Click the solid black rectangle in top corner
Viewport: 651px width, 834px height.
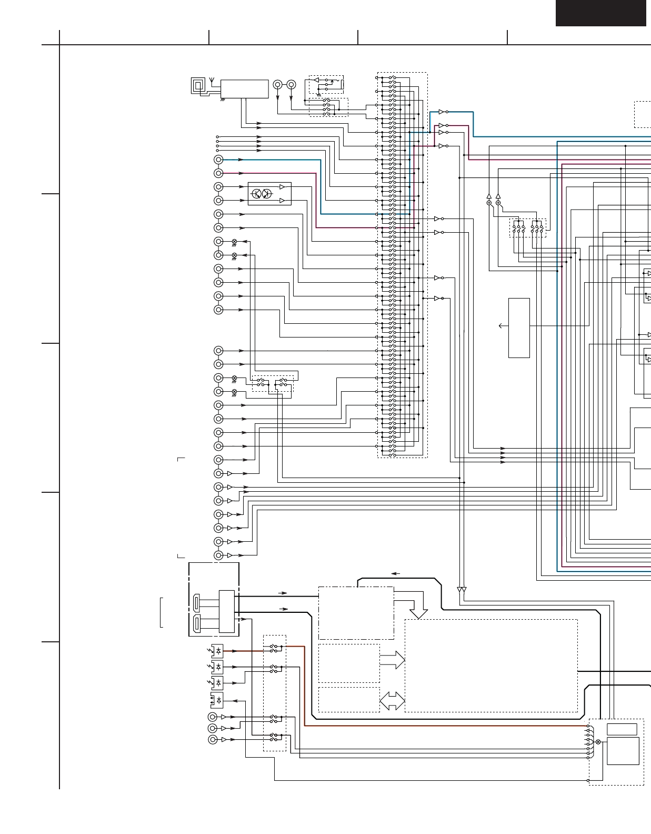pyautogui.click(x=600, y=13)
